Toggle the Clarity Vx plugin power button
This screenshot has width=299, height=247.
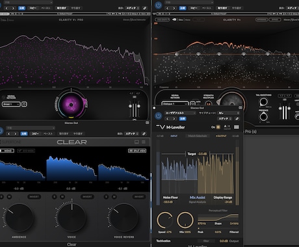(158, 5)
